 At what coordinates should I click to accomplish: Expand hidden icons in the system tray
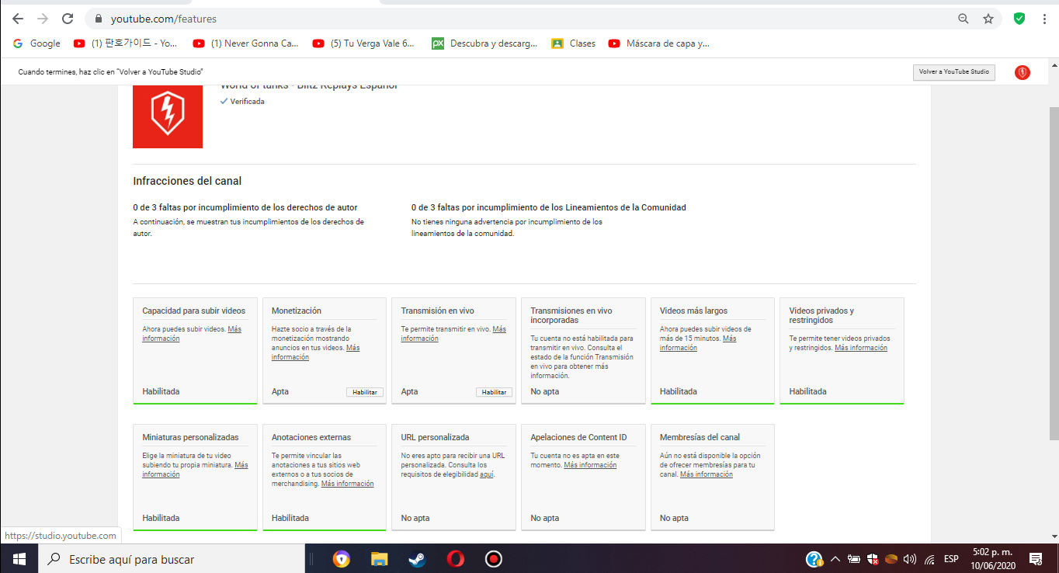click(835, 558)
